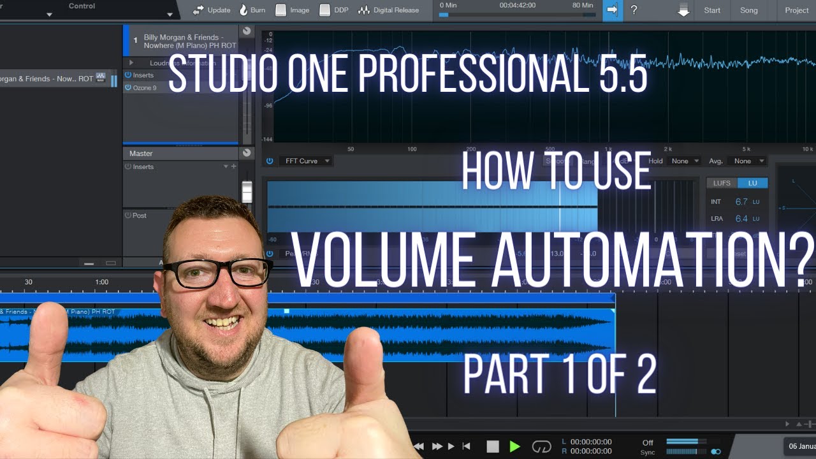Click the fast forward transport icon
Image resolution: width=816 pixels, height=459 pixels.
tap(437, 446)
